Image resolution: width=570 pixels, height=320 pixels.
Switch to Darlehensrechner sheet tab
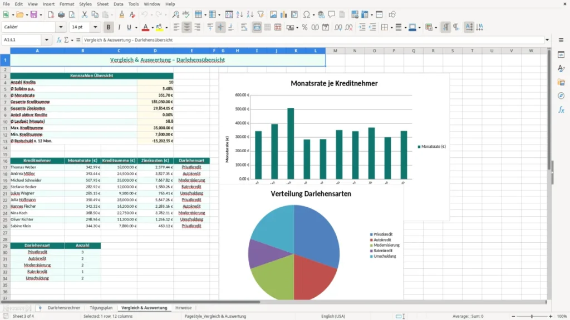(64, 308)
